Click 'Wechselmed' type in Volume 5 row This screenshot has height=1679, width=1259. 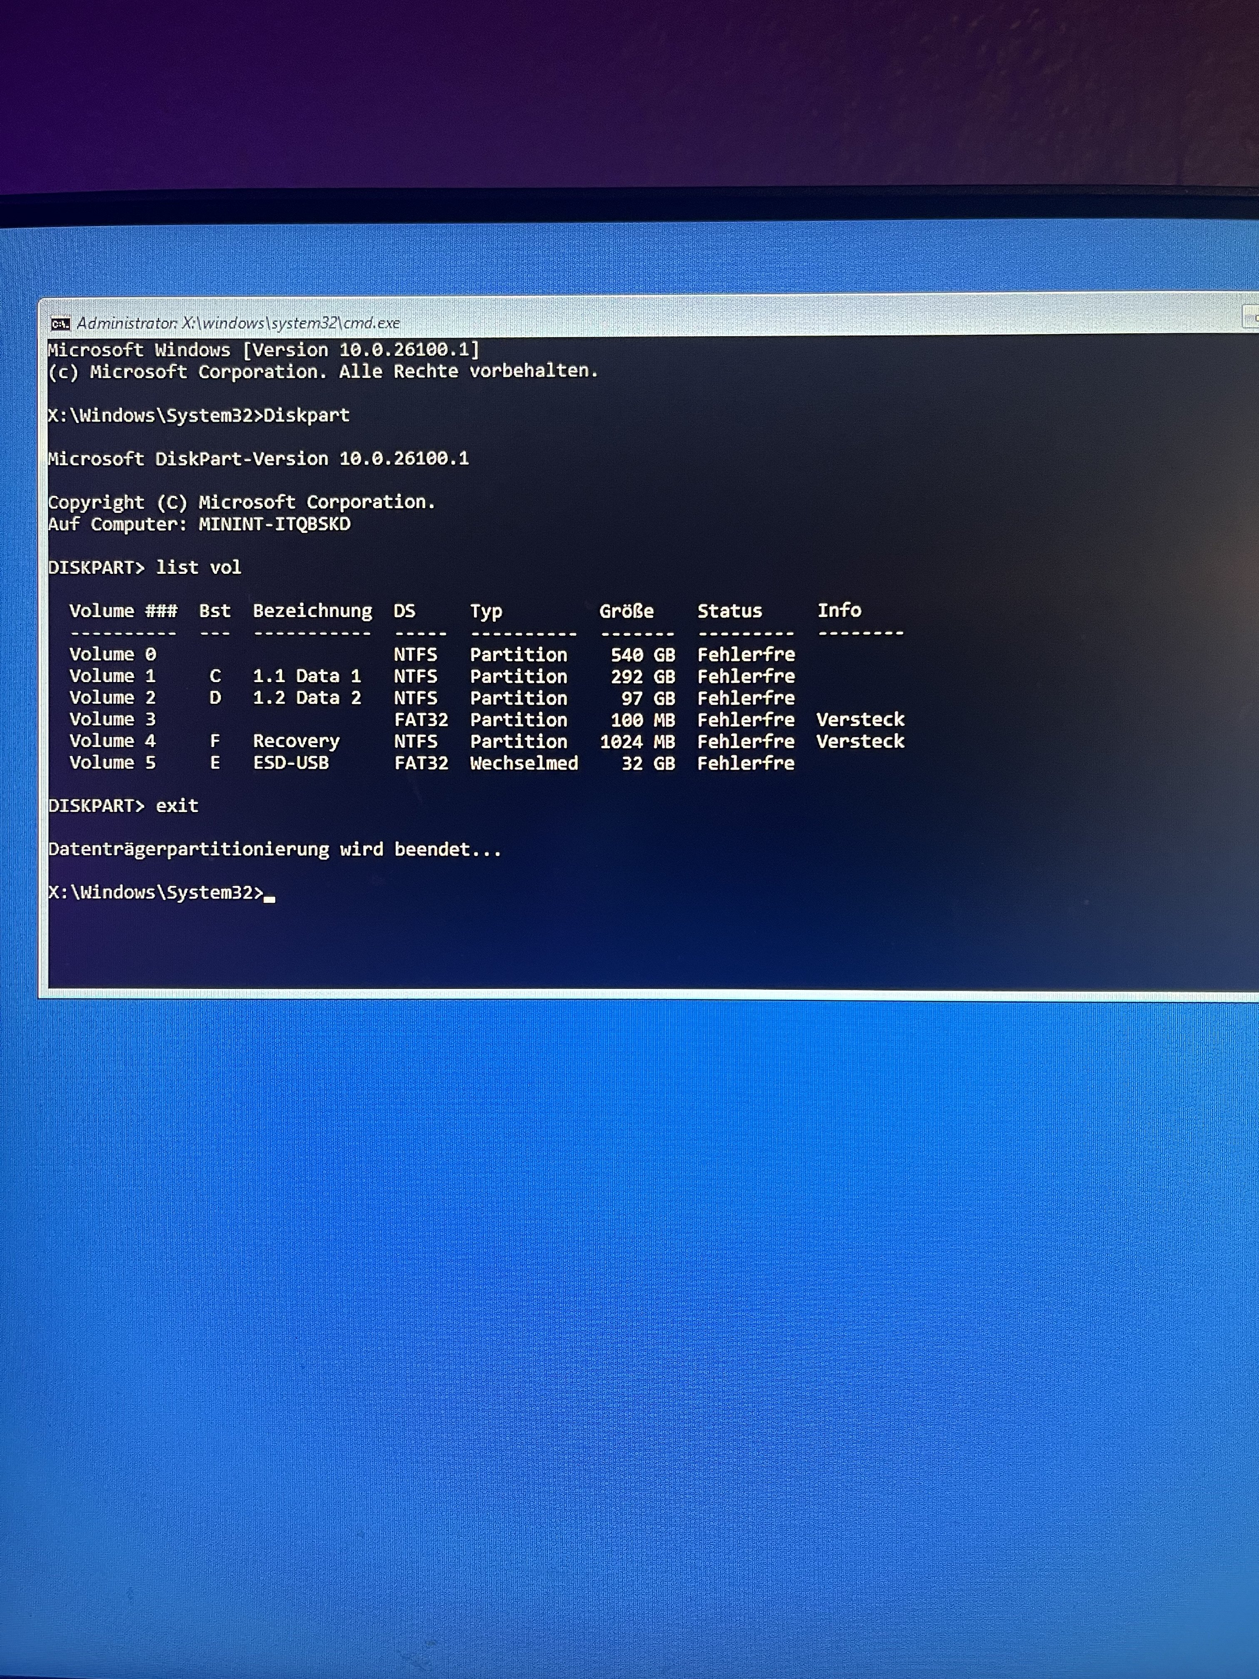coord(524,764)
